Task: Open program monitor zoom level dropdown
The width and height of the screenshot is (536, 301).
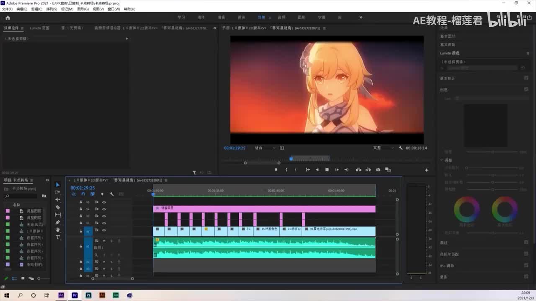Action: click(x=265, y=148)
